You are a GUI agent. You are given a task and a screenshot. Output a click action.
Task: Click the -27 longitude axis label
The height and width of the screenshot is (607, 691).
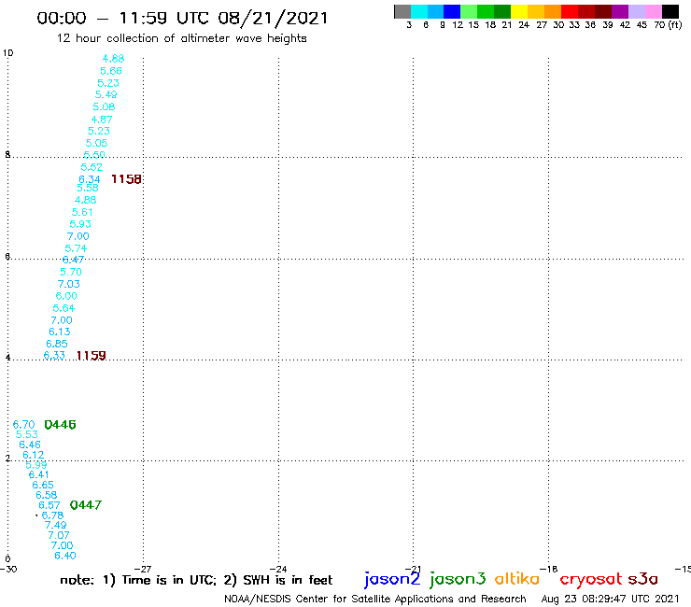tap(143, 569)
